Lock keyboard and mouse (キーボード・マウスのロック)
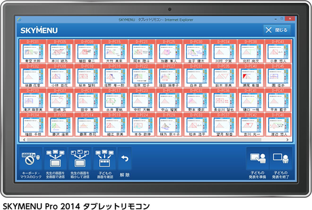The width and height of the screenshot is (312, 210). coord(31,158)
